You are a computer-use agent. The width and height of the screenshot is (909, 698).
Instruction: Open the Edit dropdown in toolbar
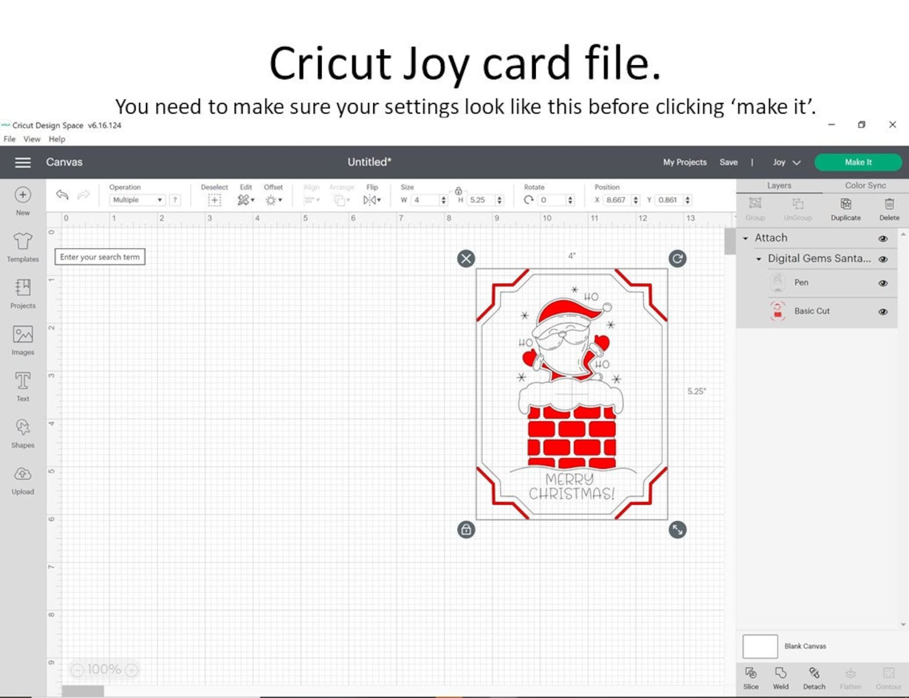pyautogui.click(x=246, y=200)
